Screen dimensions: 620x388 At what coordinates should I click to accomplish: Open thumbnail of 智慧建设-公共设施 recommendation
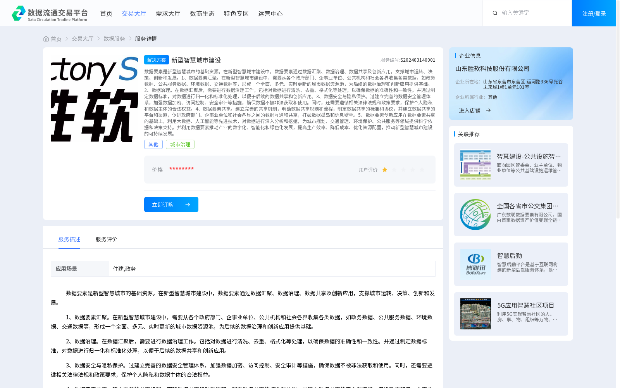click(475, 165)
